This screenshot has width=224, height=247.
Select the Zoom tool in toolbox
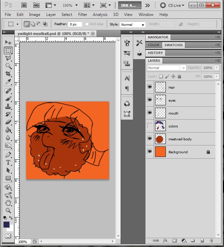8,210
